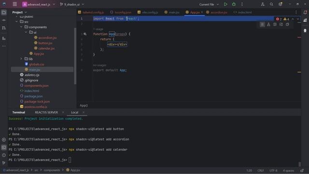Open the Problems tool window icon

(4, 155)
